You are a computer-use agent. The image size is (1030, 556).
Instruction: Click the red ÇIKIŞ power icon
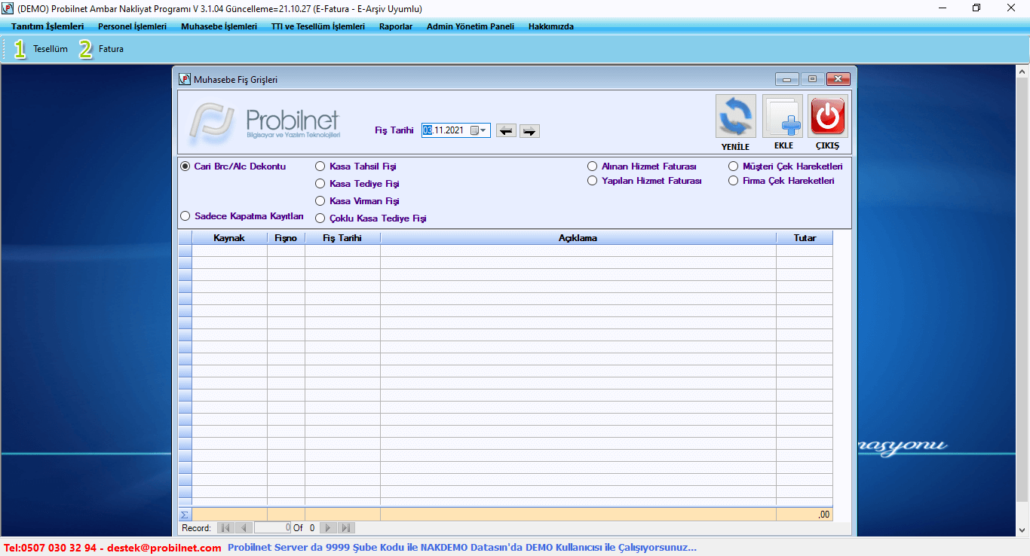coord(827,116)
